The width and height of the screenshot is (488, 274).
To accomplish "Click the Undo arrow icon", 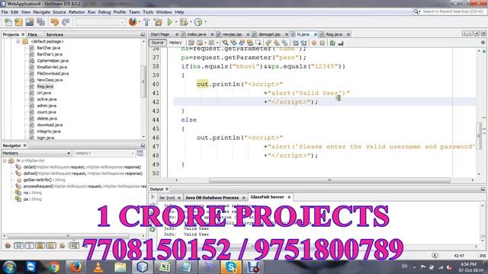I will (54, 22).
